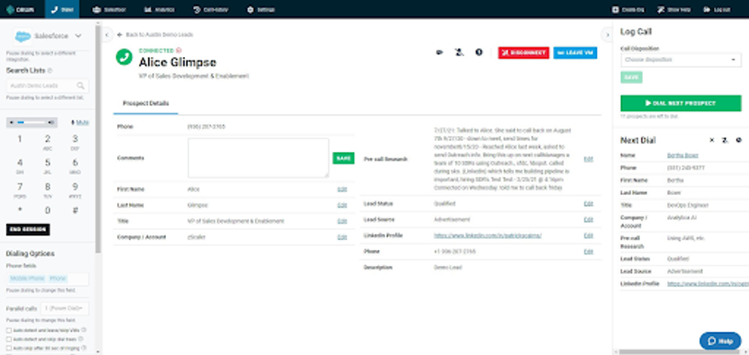Click the green connected phone icon

124,57
